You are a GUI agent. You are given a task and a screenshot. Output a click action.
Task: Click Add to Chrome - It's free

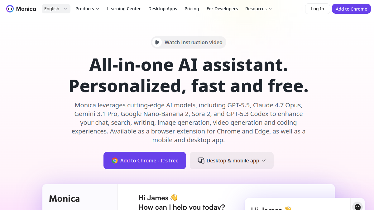(x=145, y=161)
